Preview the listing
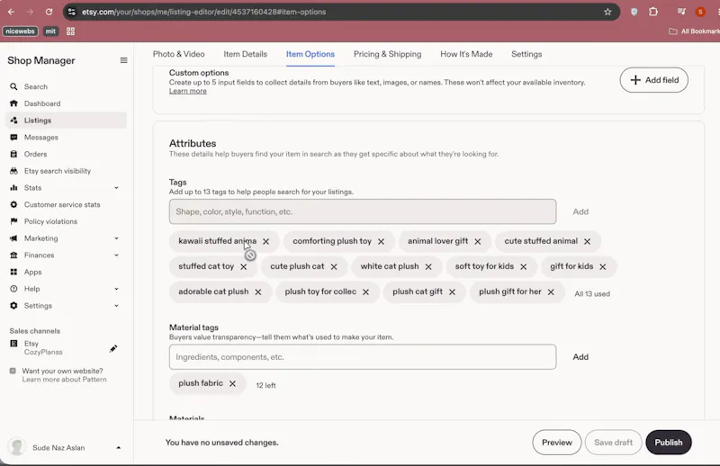 pyautogui.click(x=556, y=443)
